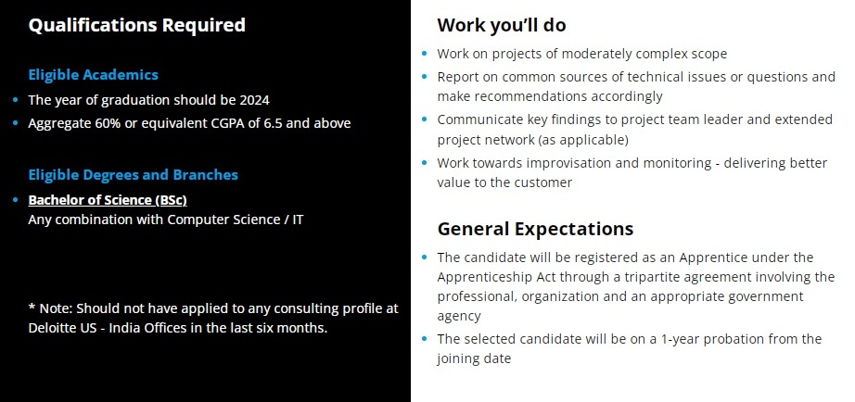Click bullet before Report on common sources
This screenshot has height=402, width=855.
425,76
